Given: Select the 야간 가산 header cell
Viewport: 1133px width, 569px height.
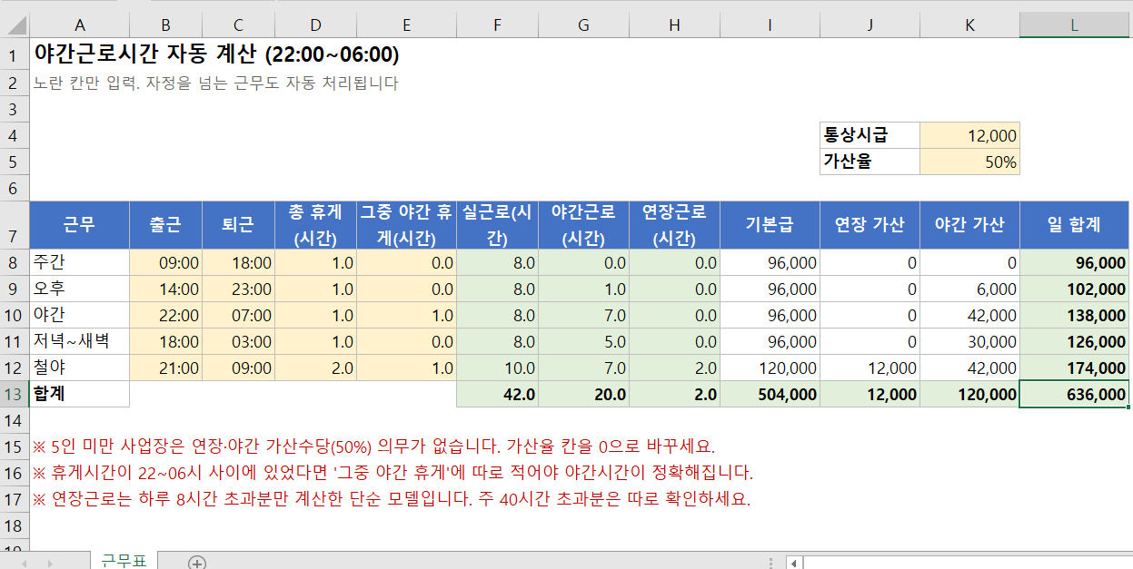Looking at the screenshot, I should point(969,225).
